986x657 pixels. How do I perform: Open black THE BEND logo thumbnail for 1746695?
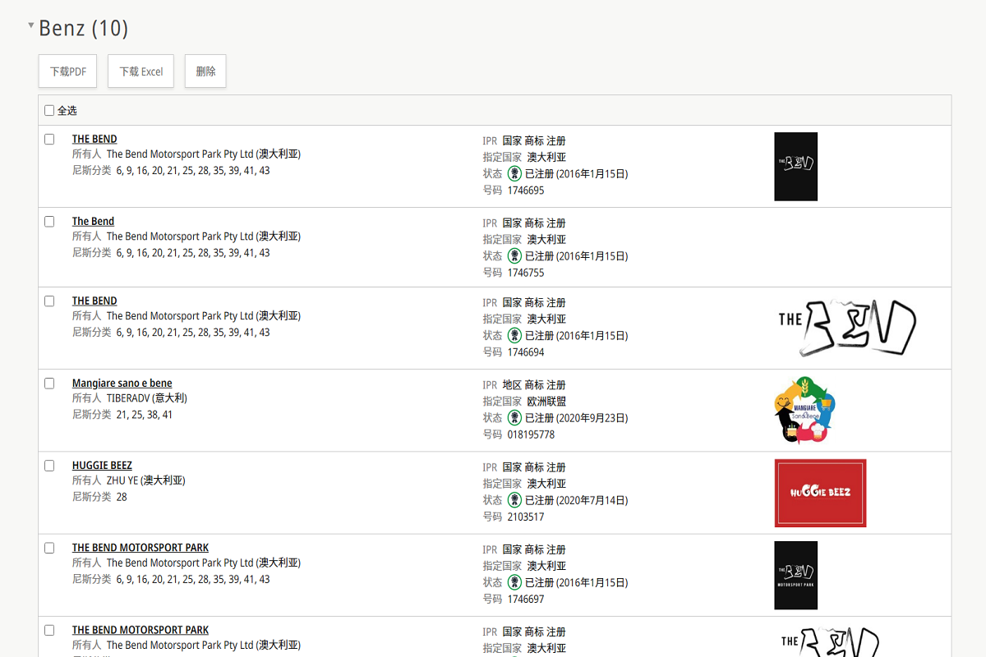click(795, 166)
